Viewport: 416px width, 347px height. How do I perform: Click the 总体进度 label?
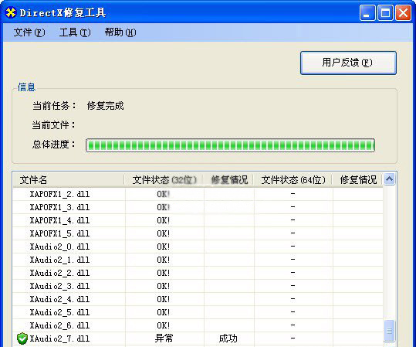pos(54,145)
